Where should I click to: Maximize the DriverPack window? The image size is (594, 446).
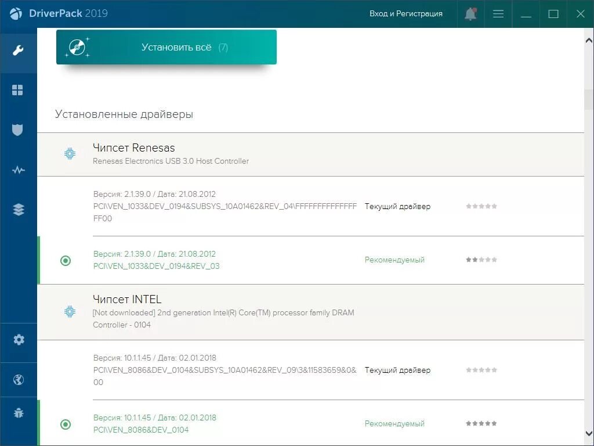coord(553,14)
